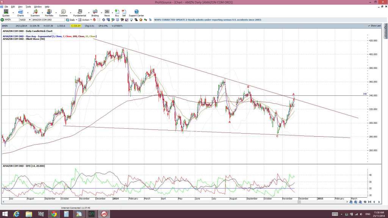
Task: Click the Sell order icon
Action: [124, 13]
